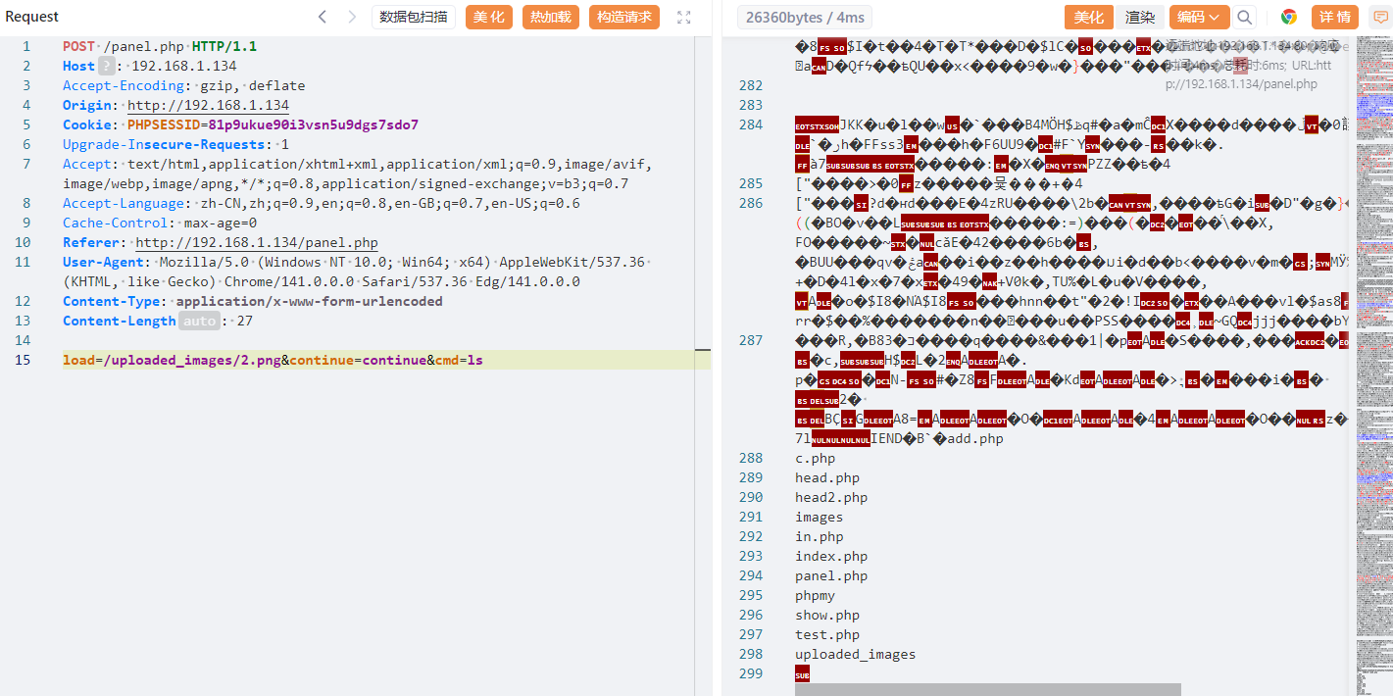
Task: Open the 详情 details button
Action: (x=1334, y=17)
